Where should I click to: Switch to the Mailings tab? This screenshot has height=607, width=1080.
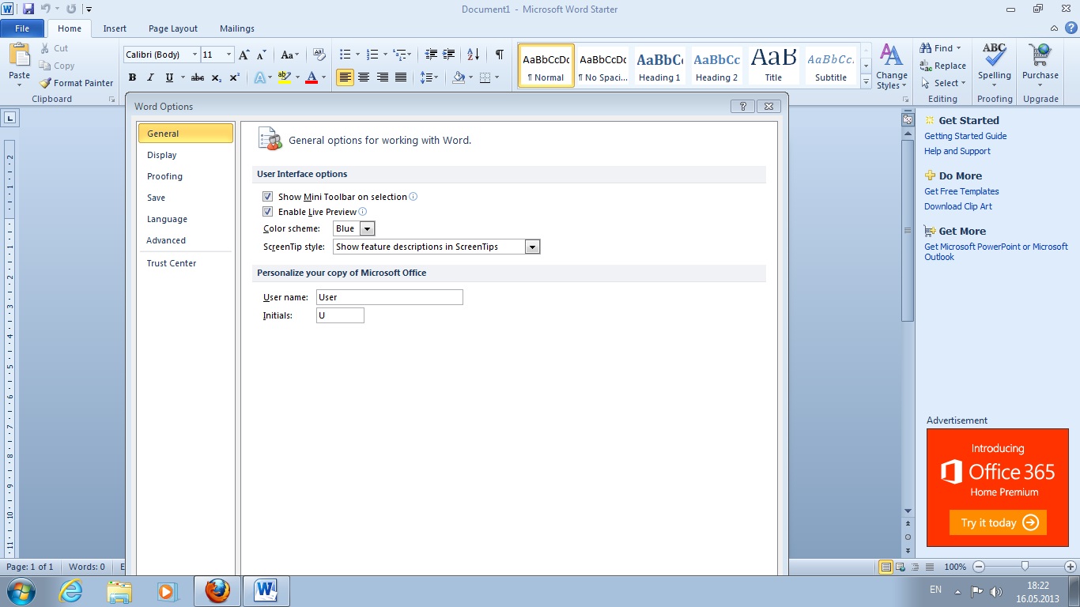(237, 28)
